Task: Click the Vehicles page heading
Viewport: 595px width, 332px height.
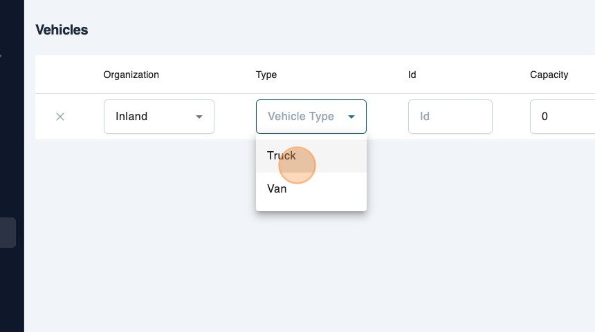Action: click(x=62, y=30)
